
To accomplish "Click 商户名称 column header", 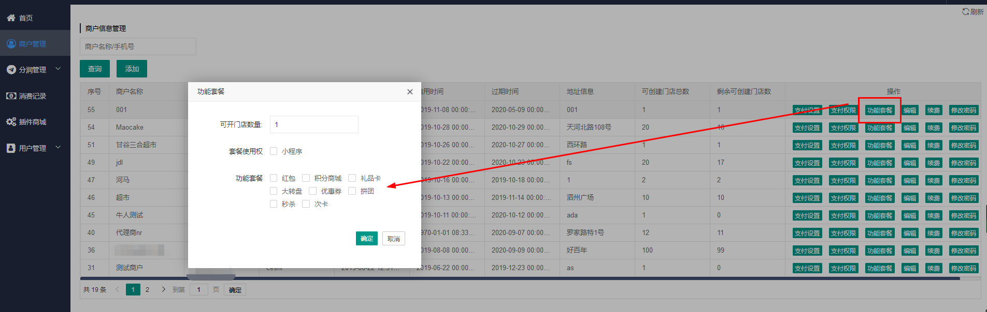I will [130, 91].
